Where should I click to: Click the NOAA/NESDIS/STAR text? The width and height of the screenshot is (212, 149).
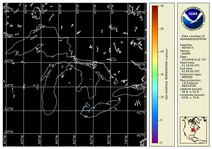[193, 39]
